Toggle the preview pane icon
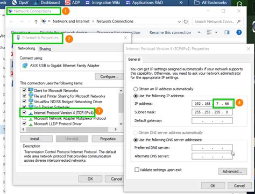The height and width of the screenshot is (194, 255). click(x=227, y=32)
